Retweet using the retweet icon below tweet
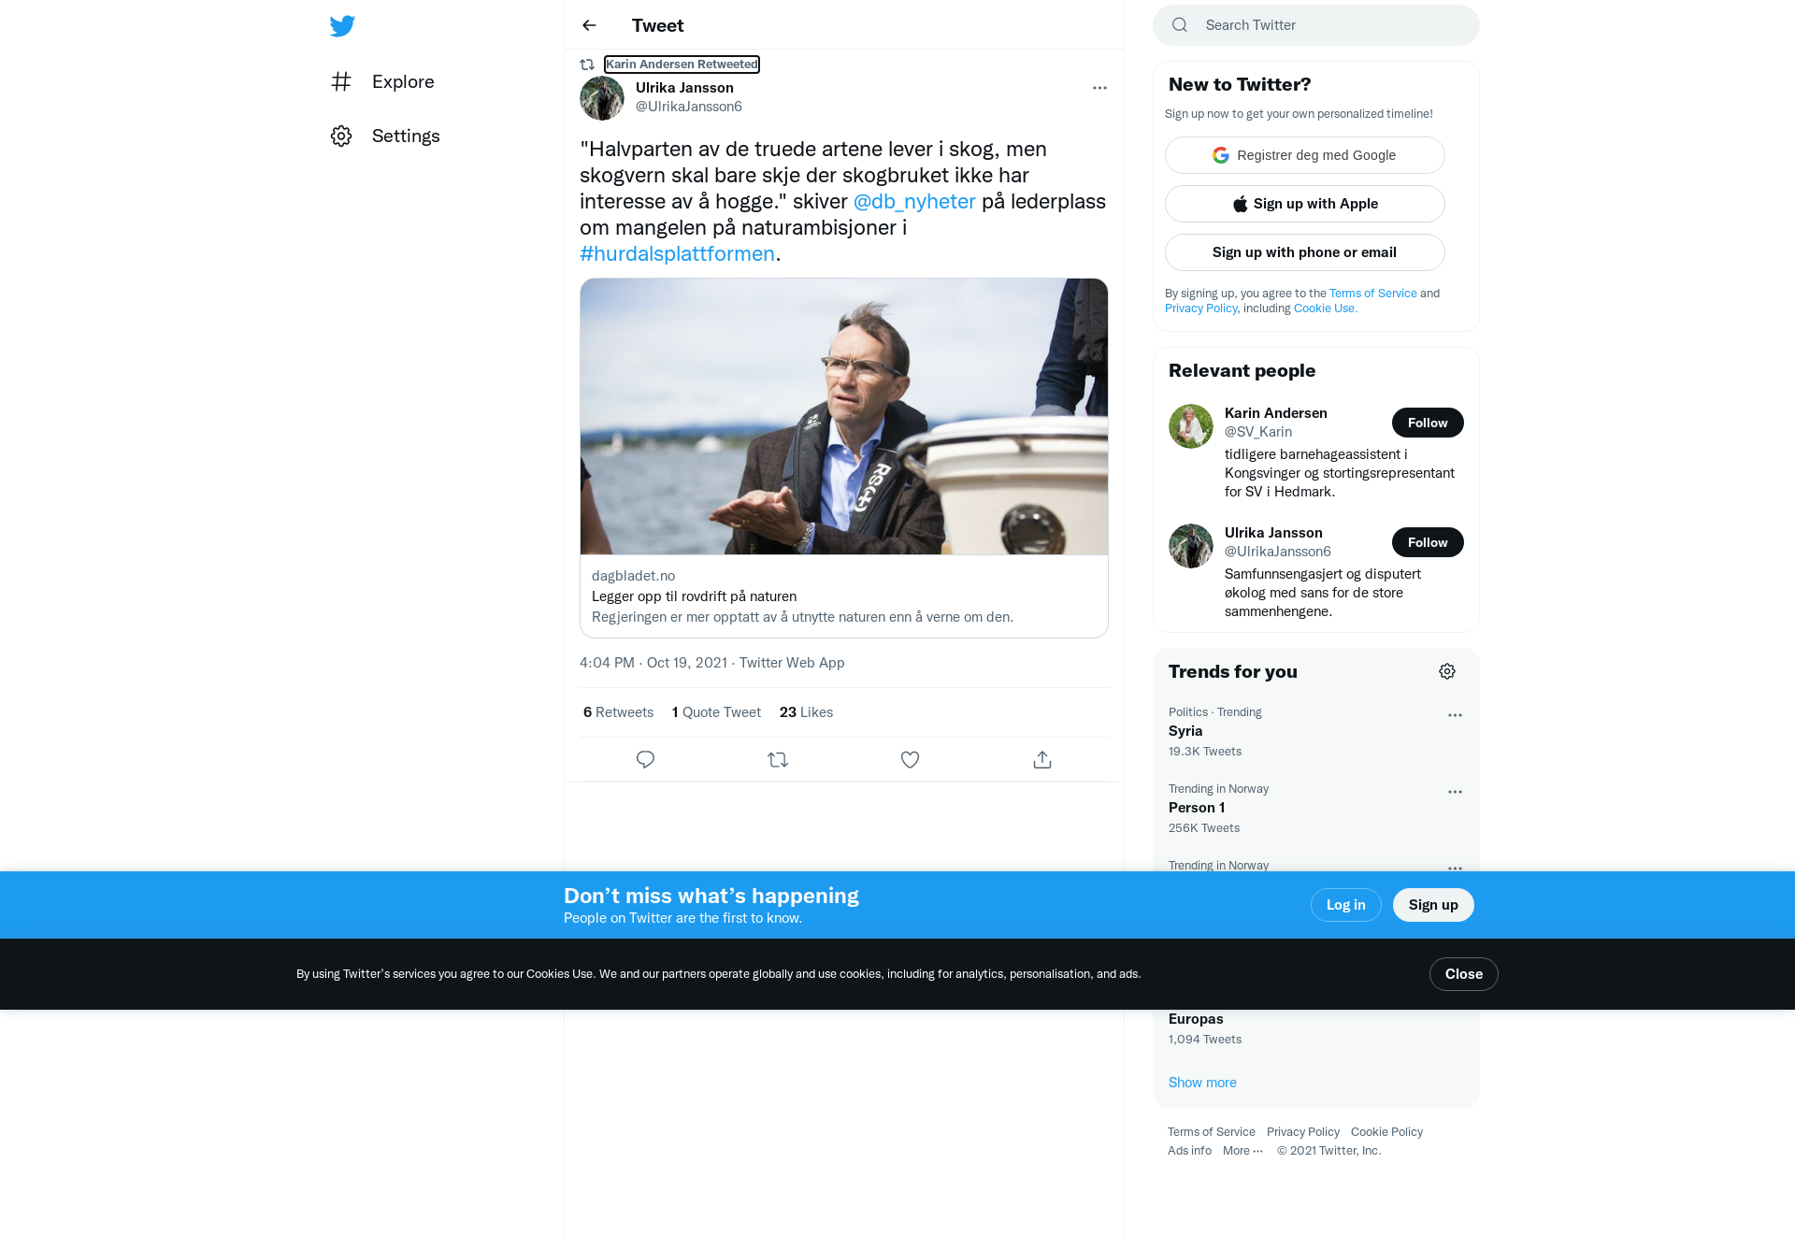Viewport: 1795px width, 1235px height. click(778, 759)
